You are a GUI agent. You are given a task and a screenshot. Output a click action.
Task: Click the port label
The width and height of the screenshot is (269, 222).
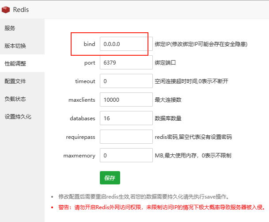pos(90,63)
